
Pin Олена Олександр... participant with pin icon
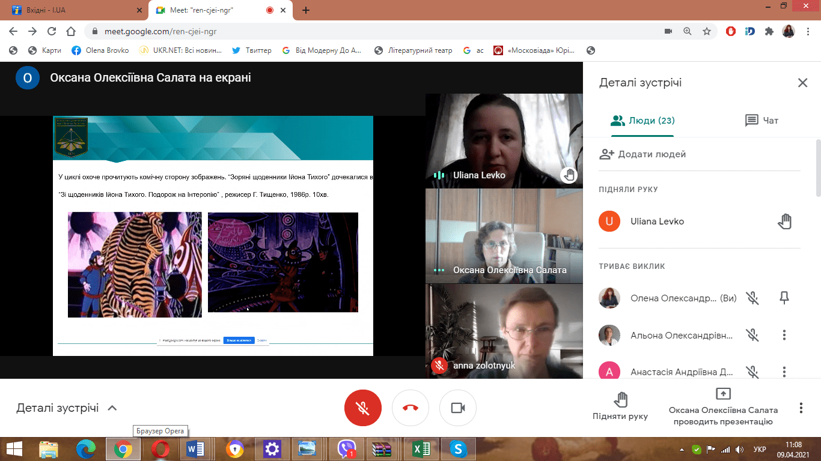784,298
